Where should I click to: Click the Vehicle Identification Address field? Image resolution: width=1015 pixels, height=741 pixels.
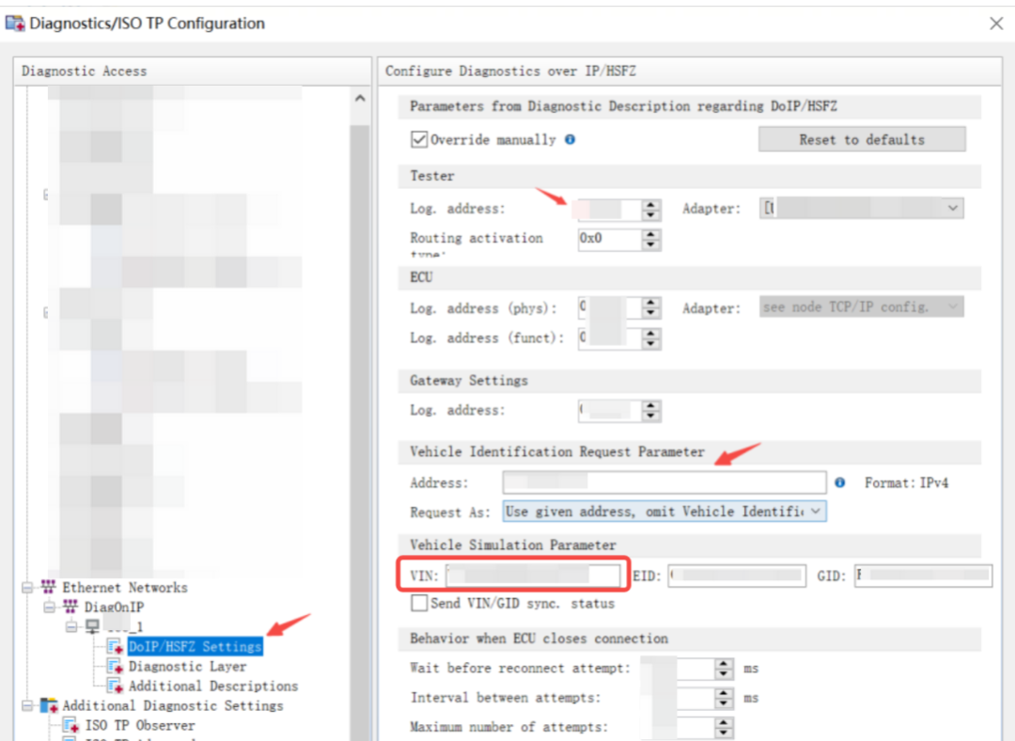(664, 482)
